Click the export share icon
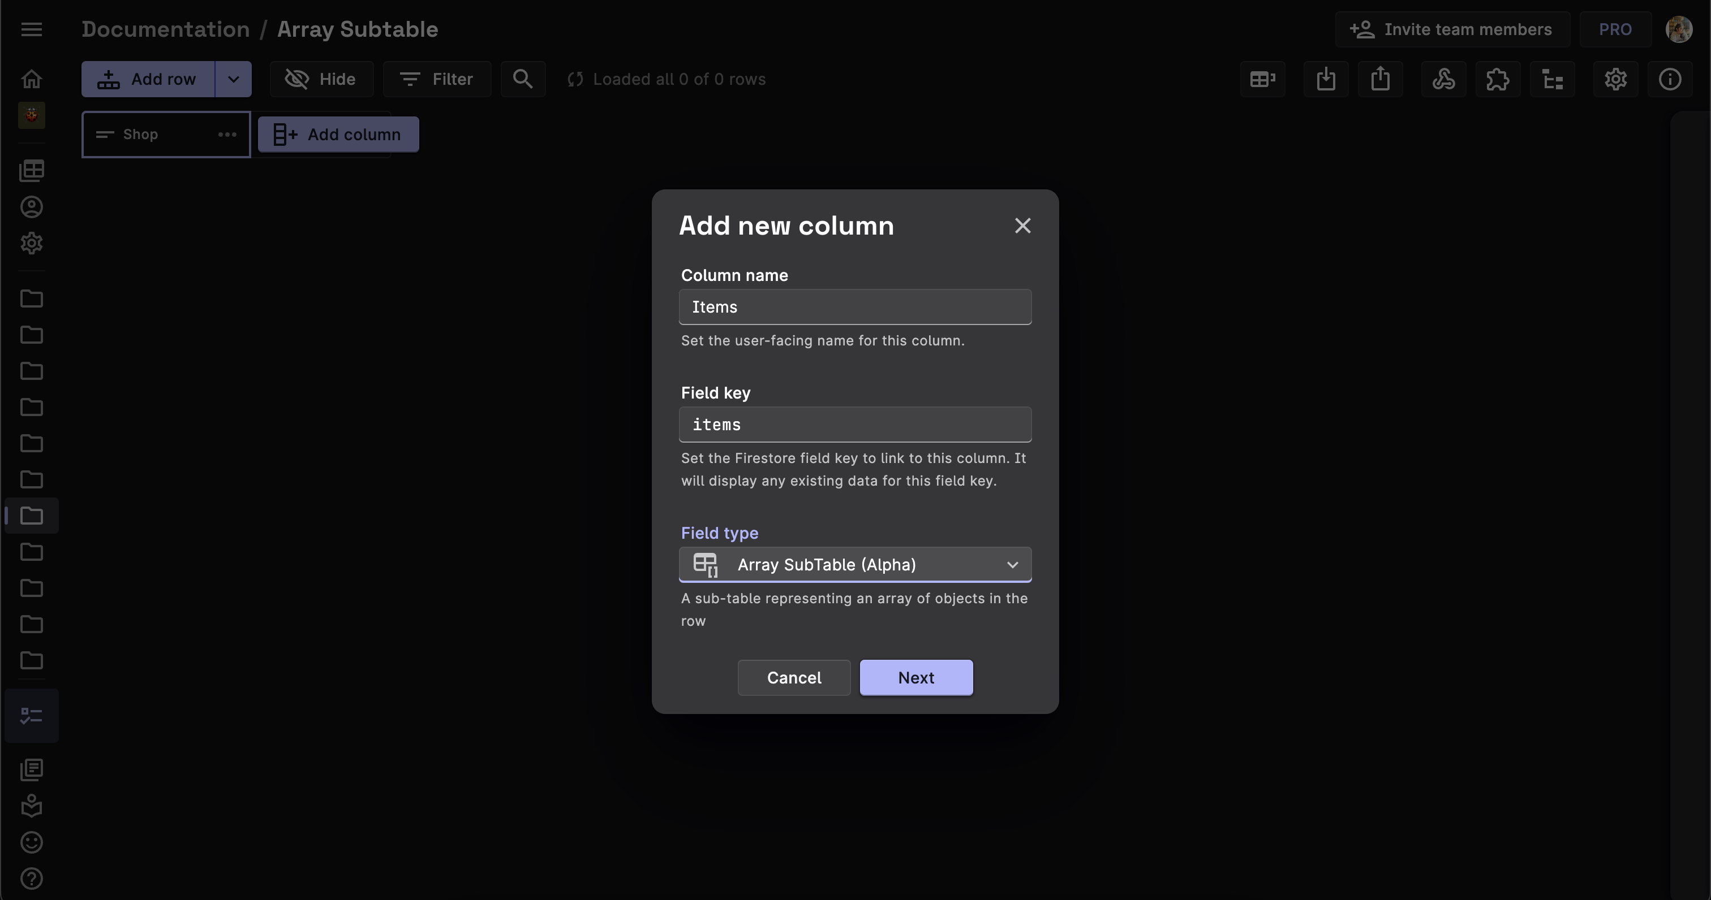The image size is (1711, 900). 1380,79
